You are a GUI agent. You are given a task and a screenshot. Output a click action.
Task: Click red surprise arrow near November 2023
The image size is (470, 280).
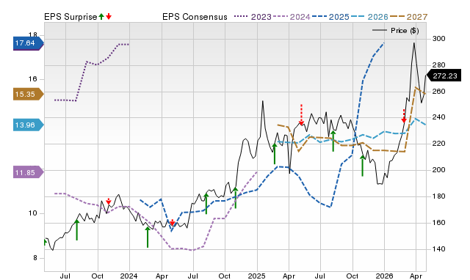pos(109,201)
